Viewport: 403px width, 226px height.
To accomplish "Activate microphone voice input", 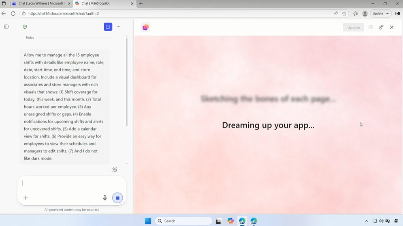I will 105,198.
